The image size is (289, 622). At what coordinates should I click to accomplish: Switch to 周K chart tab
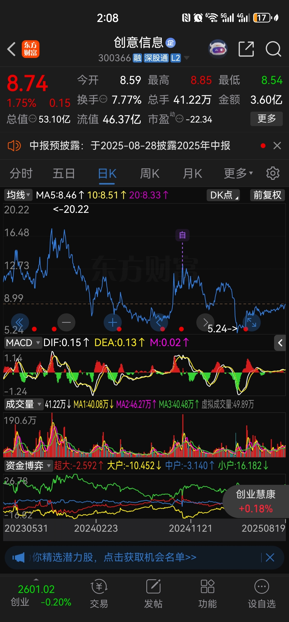[150, 173]
